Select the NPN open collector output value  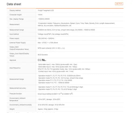tap(51, 48)
